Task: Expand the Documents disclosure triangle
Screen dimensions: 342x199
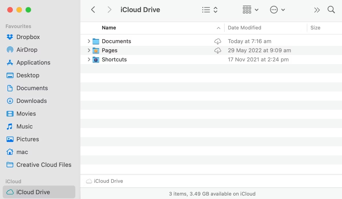Action: pos(89,41)
